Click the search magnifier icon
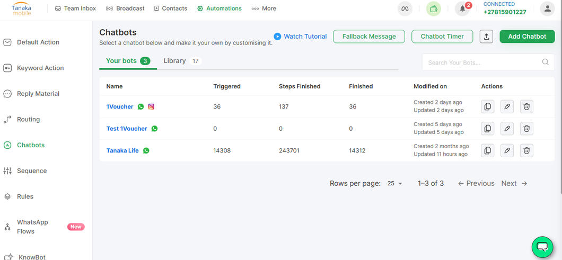The width and height of the screenshot is (562, 260). (x=545, y=62)
